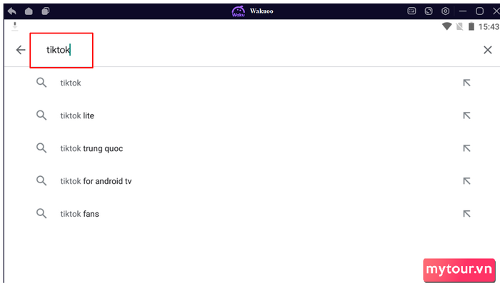The width and height of the screenshot is (500, 288).
Task: Go back from search using left arrow
Action: coord(21,50)
